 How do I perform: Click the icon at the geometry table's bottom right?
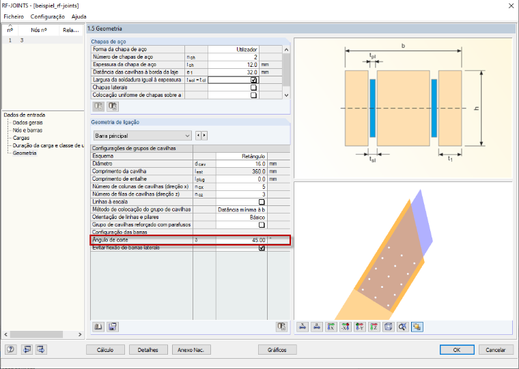coord(281,327)
